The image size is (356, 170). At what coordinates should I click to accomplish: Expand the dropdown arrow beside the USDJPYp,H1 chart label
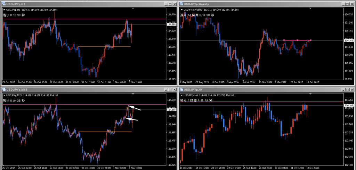pos(4,10)
